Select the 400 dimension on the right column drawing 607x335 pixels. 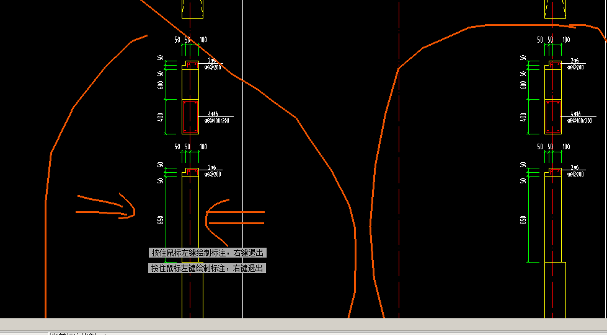pyautogui.click(x=523, y=117)
